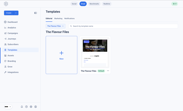Open the help question mark icon
The image size is (183, 111).
pyautogui.click(x=26, y=107)
